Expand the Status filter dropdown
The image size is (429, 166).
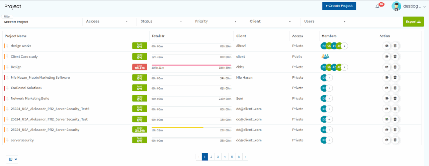[x=161, y=21]
